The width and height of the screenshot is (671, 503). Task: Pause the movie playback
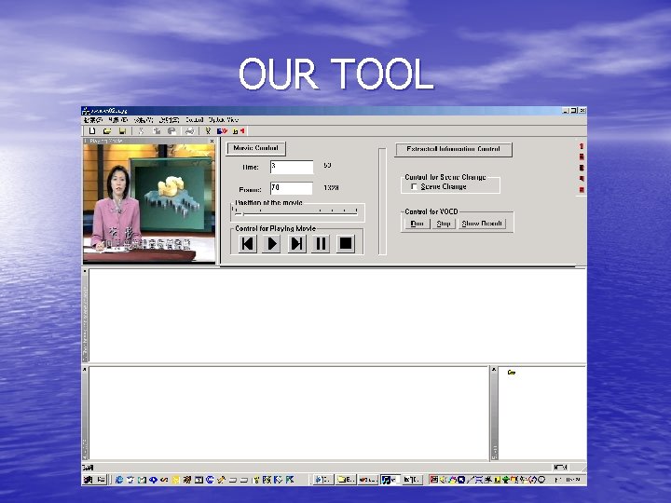(x=321, y=244)
